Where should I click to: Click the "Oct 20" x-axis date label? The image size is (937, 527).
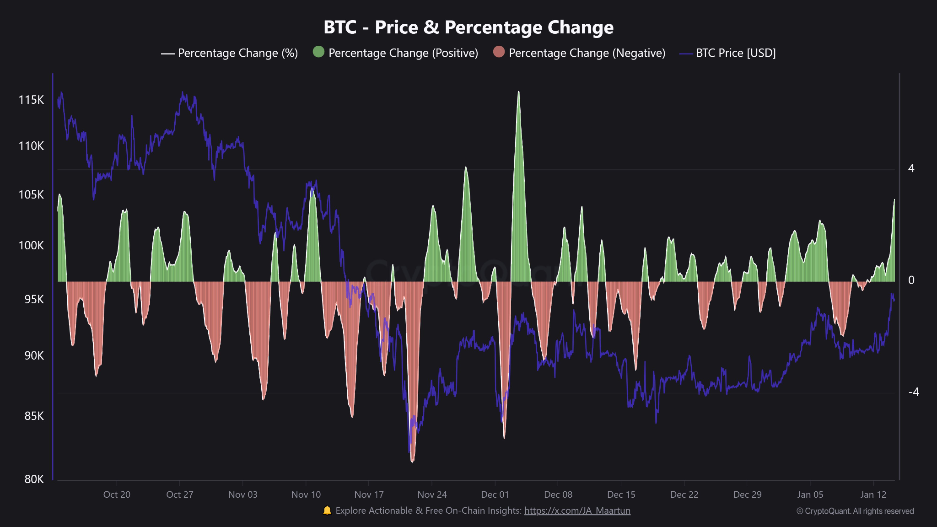pos(117,495)
